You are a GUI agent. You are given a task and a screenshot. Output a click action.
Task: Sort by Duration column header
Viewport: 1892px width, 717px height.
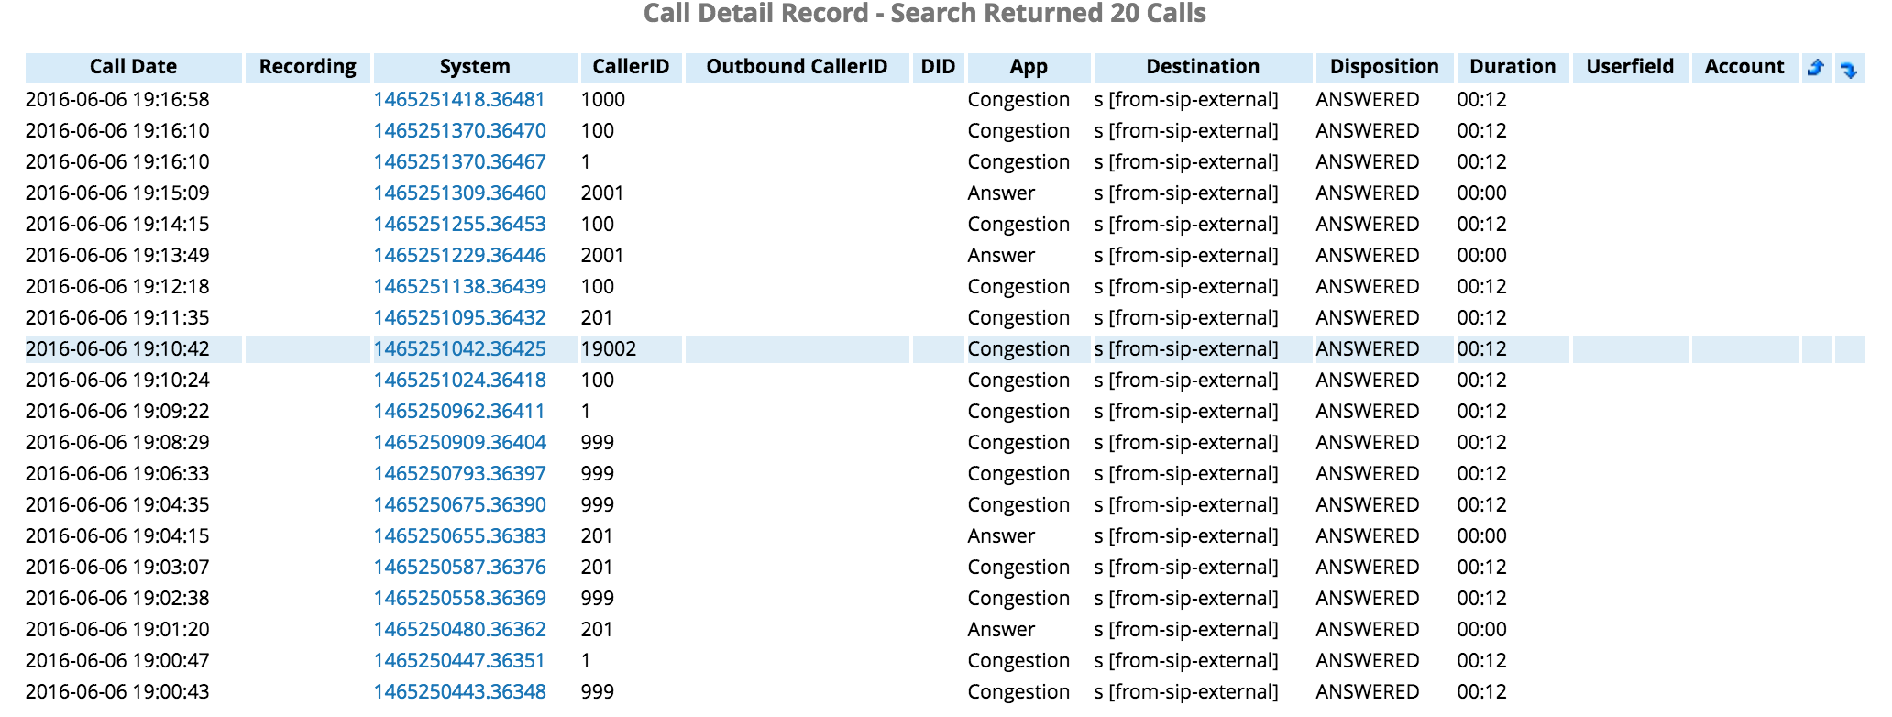[x=1512, y=67]
